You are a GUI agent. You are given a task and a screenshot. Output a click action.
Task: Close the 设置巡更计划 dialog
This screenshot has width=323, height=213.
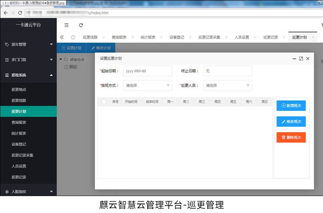(x=308, y=58)
